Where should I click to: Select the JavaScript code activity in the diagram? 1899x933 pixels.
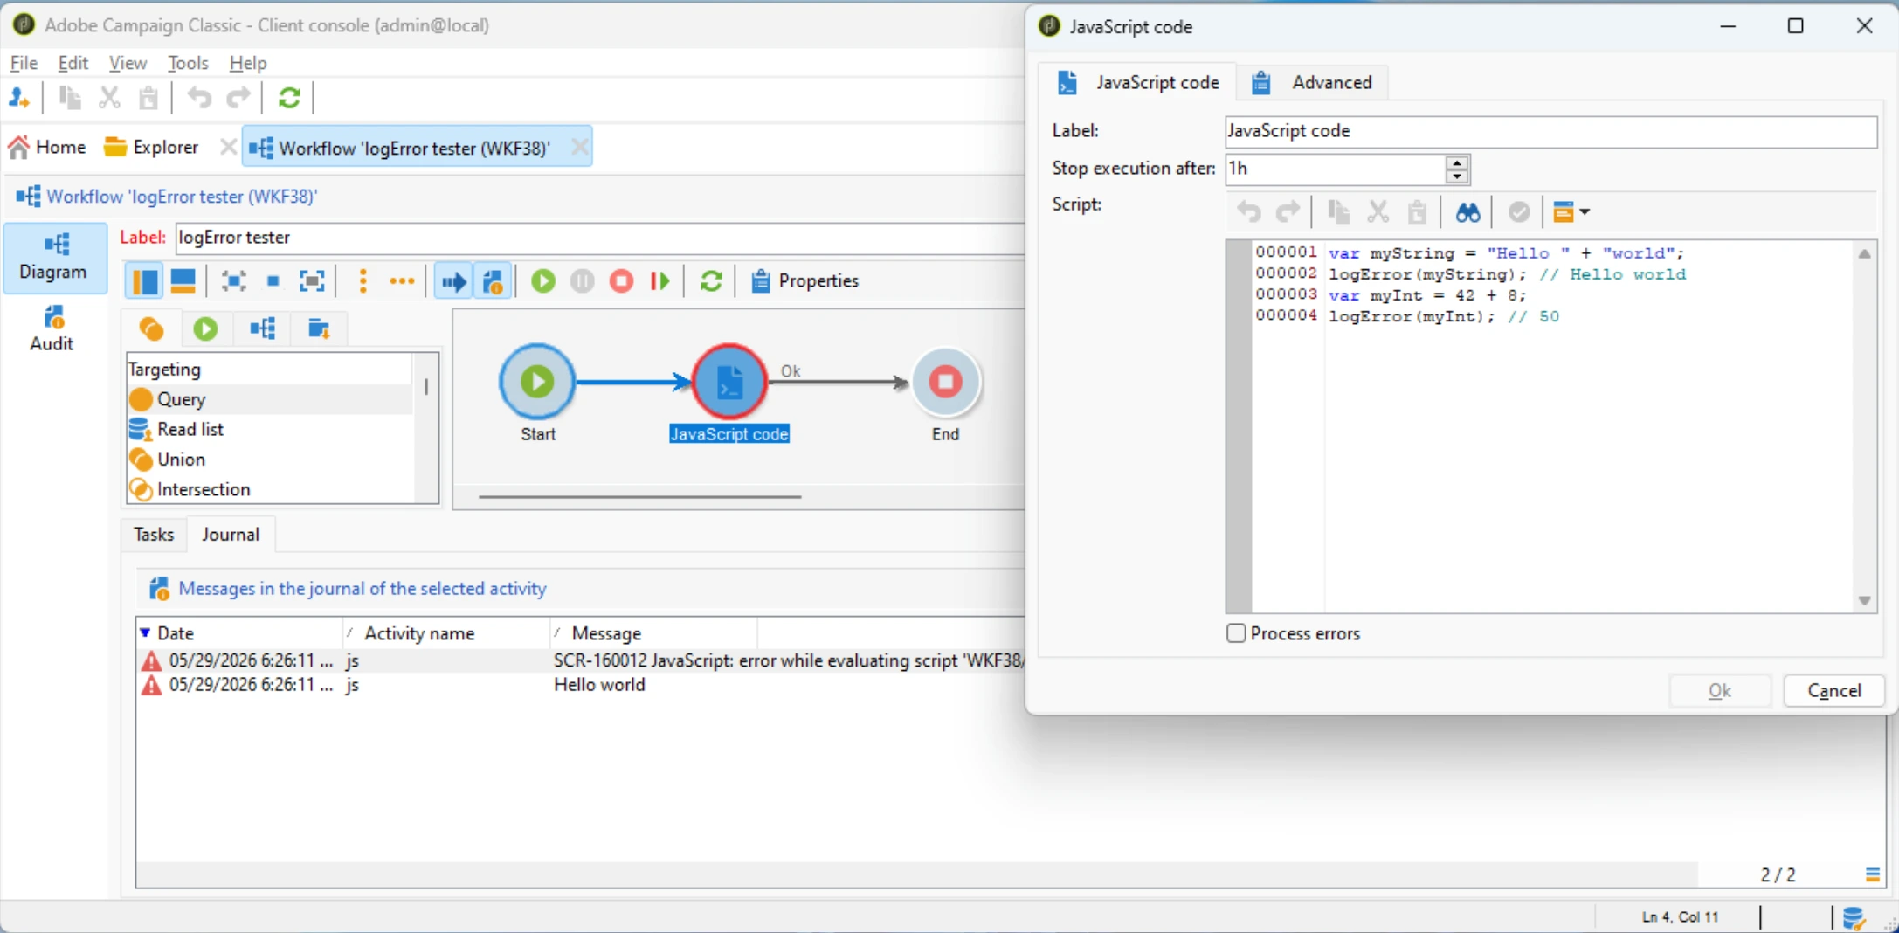[729, 382]
